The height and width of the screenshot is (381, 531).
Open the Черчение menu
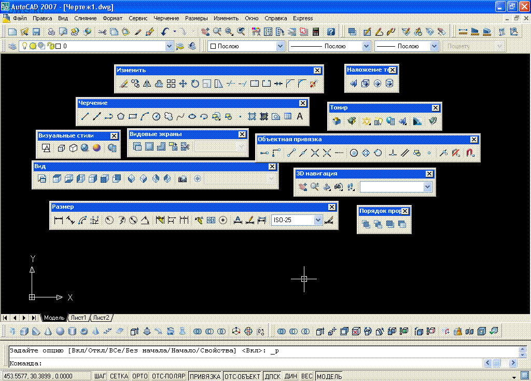click(166, 18)
